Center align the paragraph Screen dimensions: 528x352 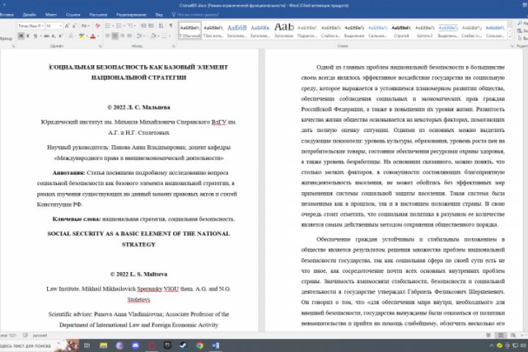115,36
